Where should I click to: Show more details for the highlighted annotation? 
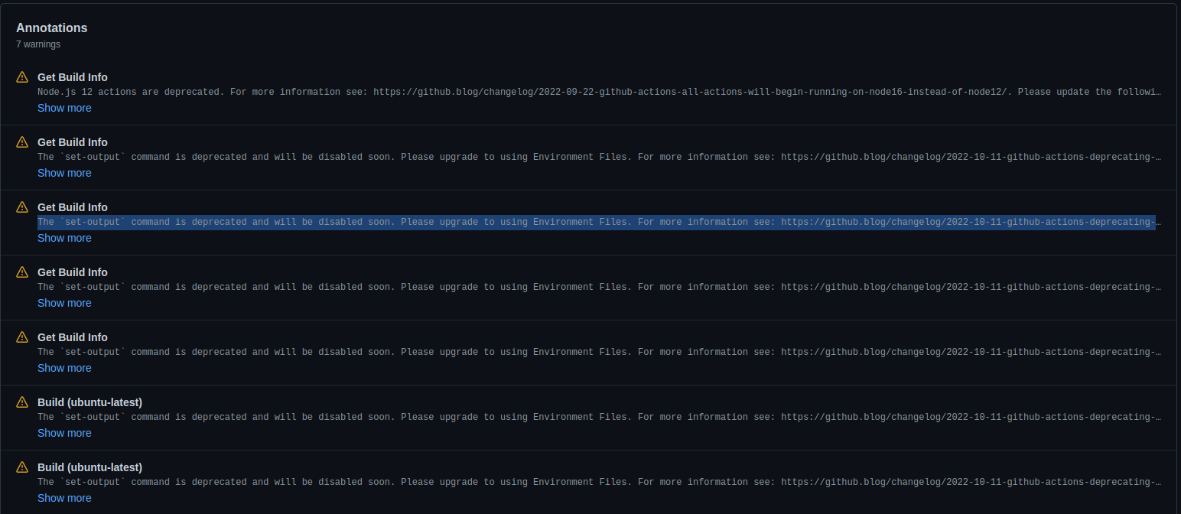tap(64, 237)
